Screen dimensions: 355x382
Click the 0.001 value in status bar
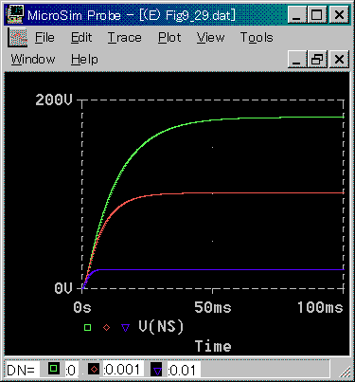122,369
